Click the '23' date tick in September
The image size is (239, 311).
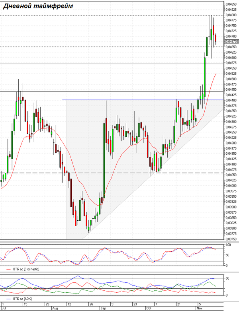click(135, 304)
